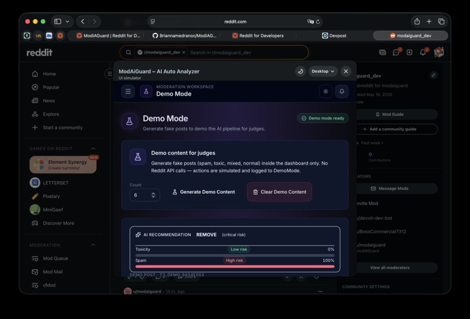Open post options three dots menu
This screenshot has height=319, width=470.
pyautogui.click(x=320, y=291)
